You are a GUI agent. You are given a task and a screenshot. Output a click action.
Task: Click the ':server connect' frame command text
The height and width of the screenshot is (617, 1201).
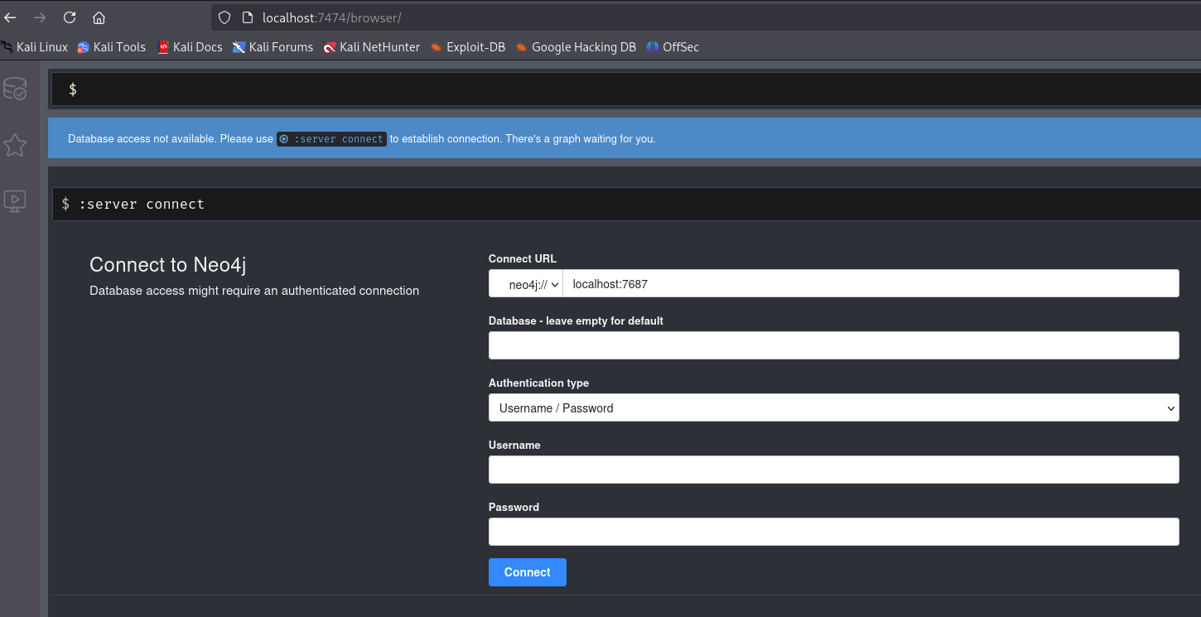pyautogui.click(x=142, y=204)
